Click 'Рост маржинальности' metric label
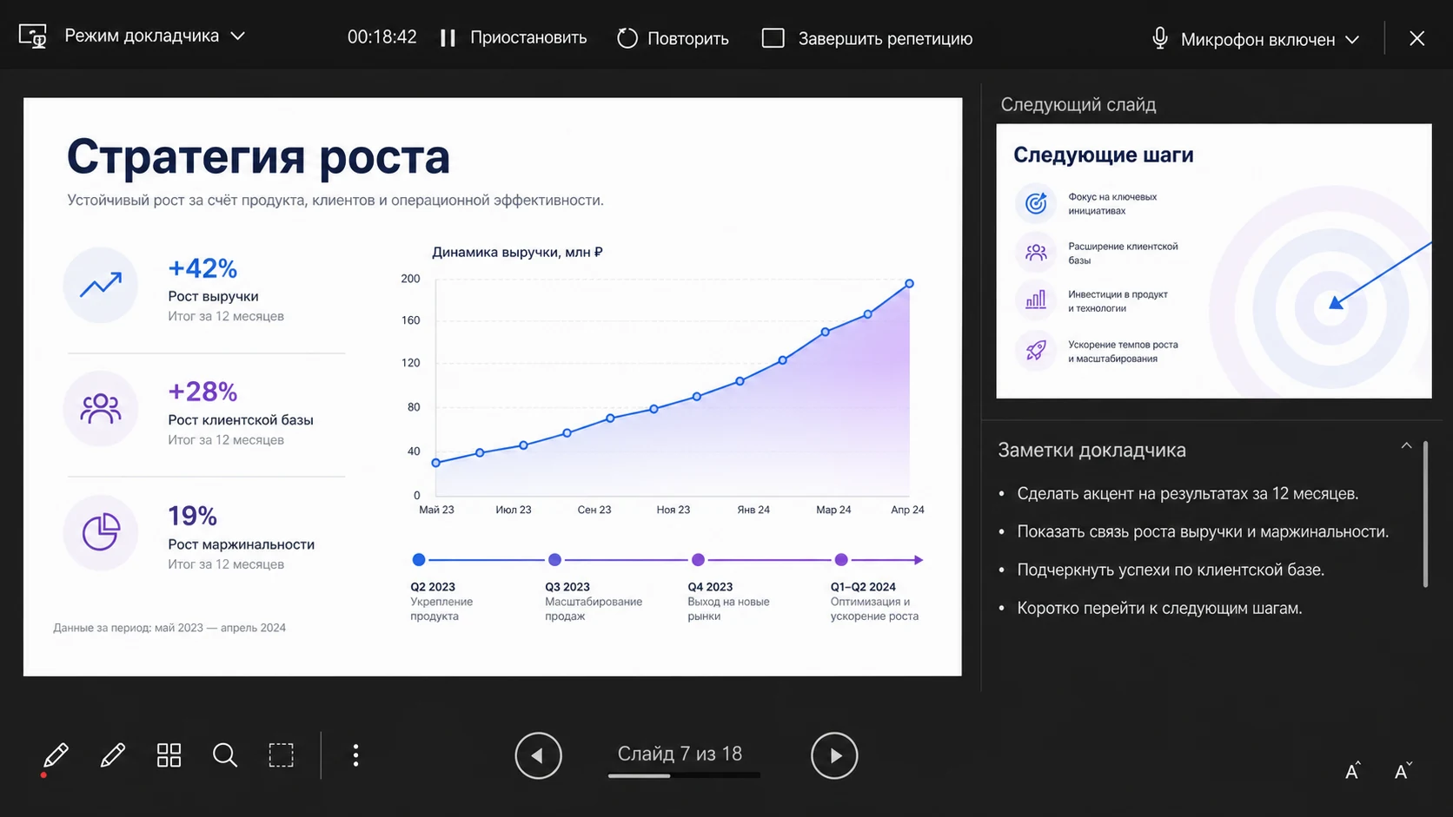This screenshot has width=1453, height=817. point(241,544)
